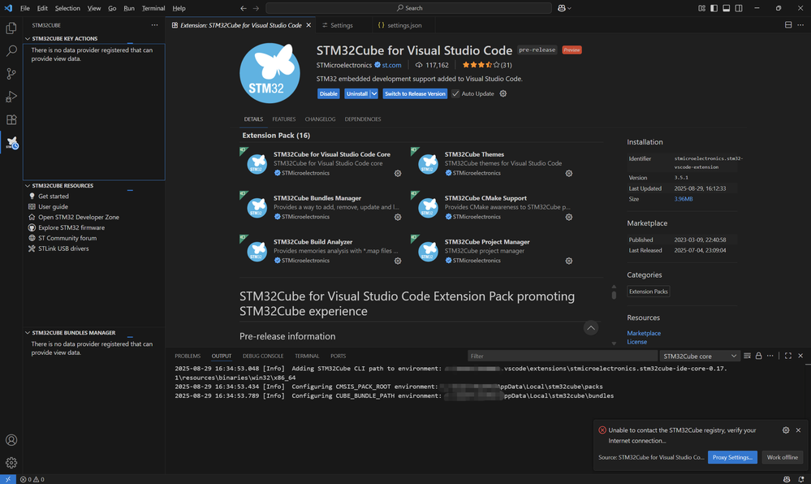This screenshot has height=484, width=811.
Task: Open the Marketplace resource link
Action: point(644,333)
